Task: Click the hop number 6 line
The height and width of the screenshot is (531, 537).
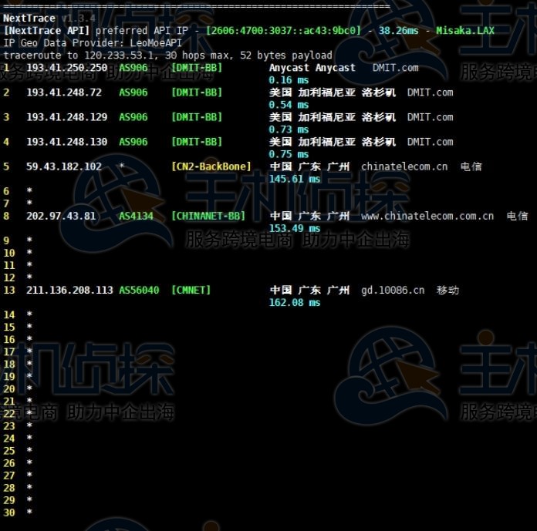Action: point(18,191)
